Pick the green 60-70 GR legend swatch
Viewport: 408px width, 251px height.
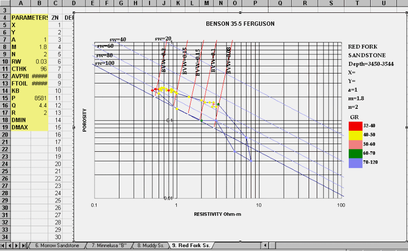click(x=355, y=154)
